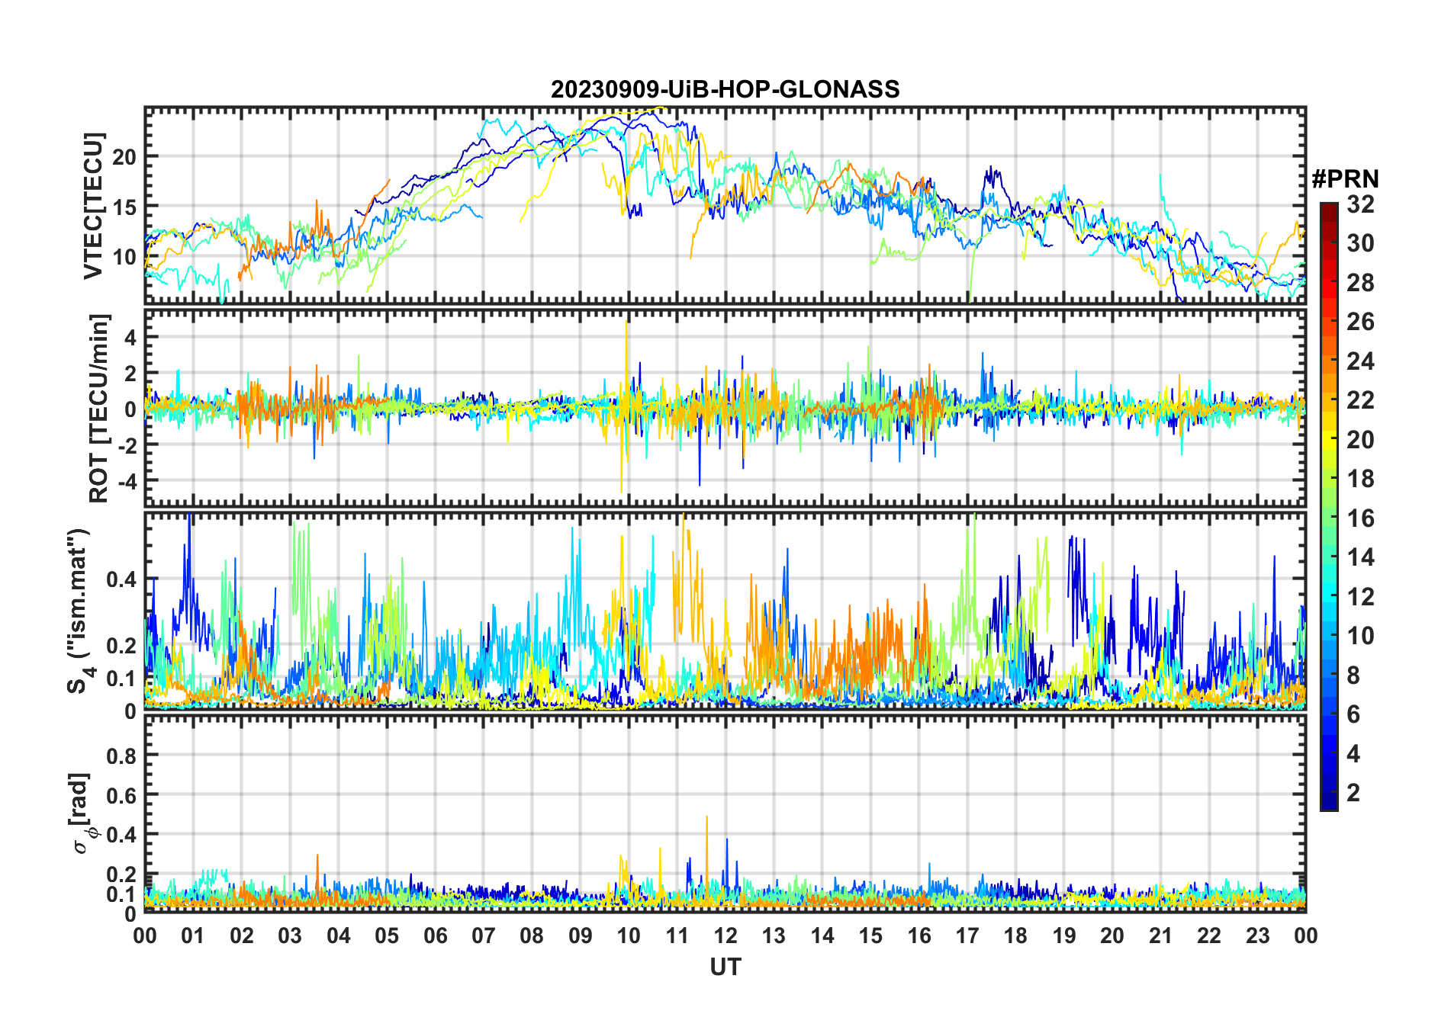
Task: Click the 13 hour tick label on the UT axis
Action: click(774, 935)
